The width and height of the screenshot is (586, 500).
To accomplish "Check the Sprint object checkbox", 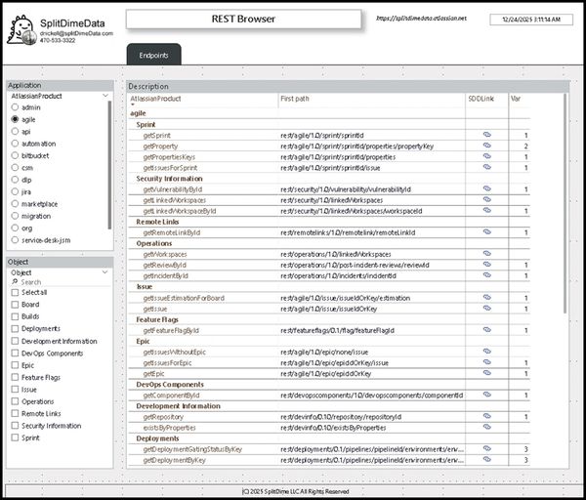I will pos(15,438).
